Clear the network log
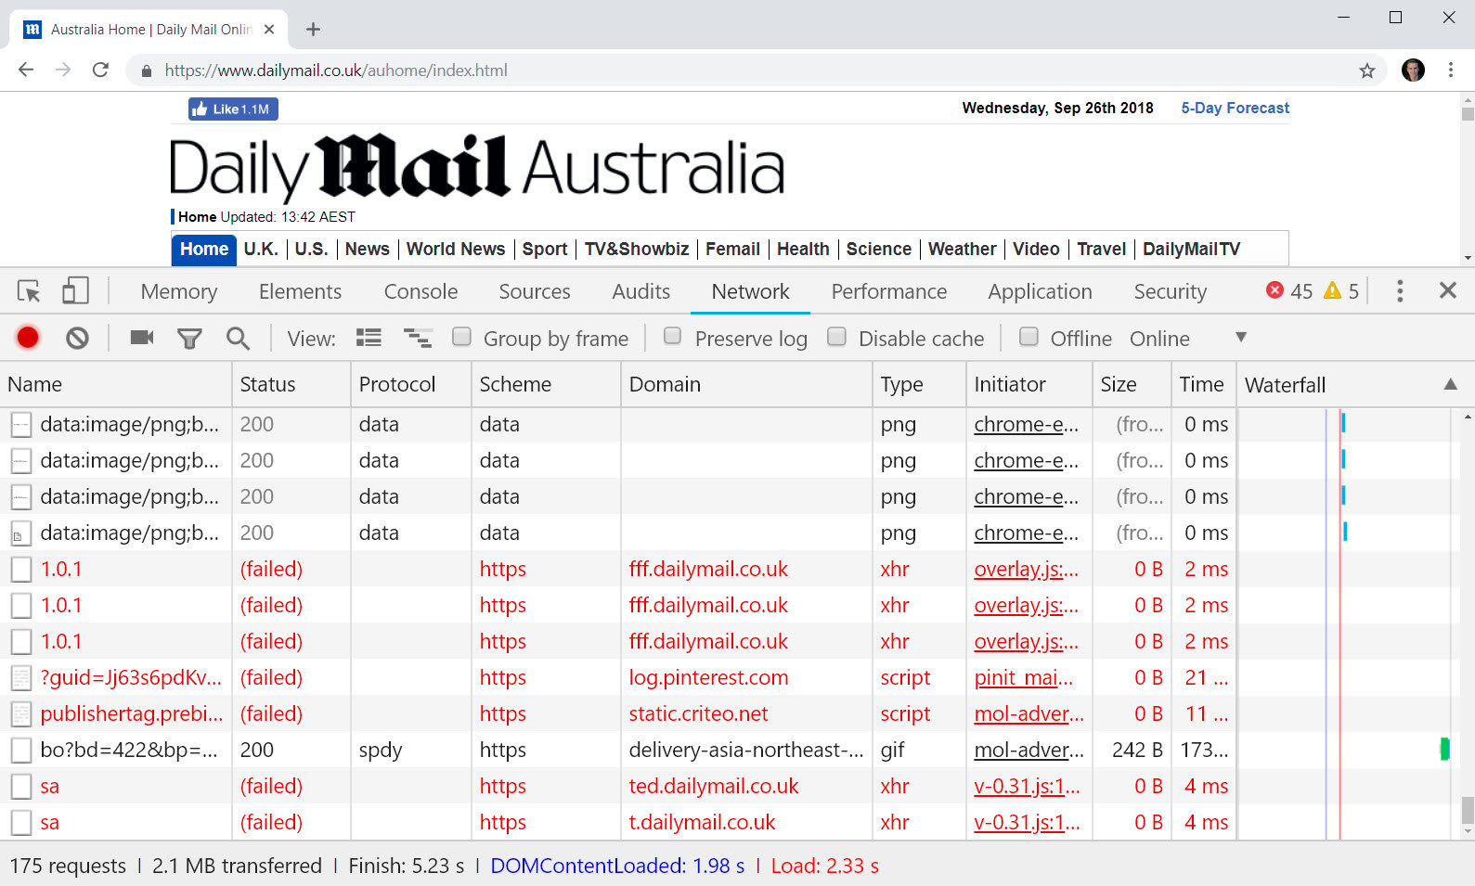This screenshot has width=1475, height=886. (x=77, y=338)
